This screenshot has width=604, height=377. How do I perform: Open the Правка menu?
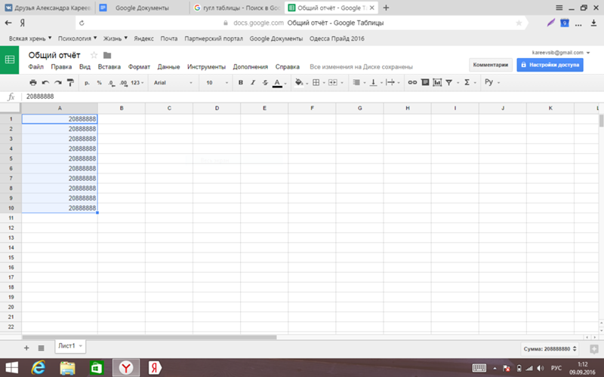61,66
